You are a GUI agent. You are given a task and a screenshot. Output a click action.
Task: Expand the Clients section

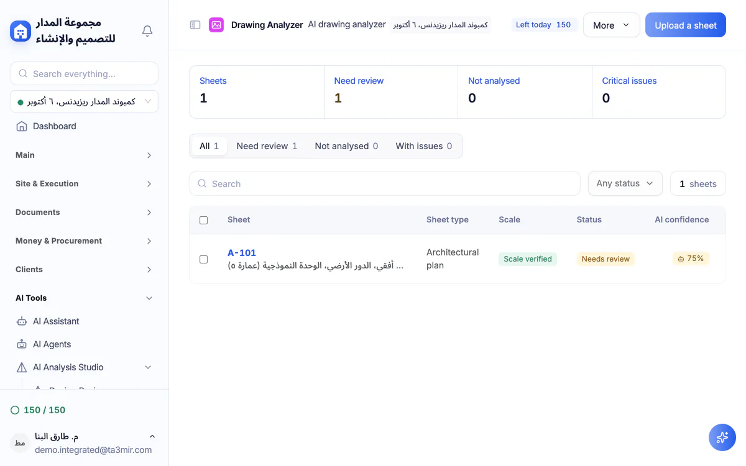(x=84, y=270)
